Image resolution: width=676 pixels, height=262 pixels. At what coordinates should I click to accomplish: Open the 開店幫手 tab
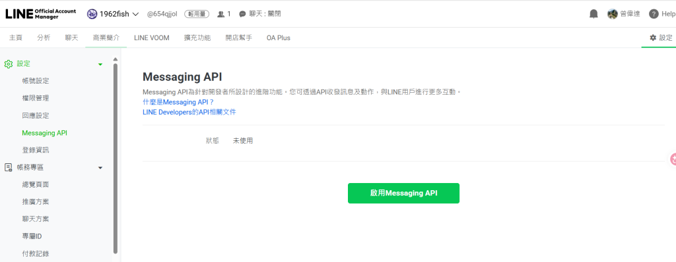click(238, 38)
